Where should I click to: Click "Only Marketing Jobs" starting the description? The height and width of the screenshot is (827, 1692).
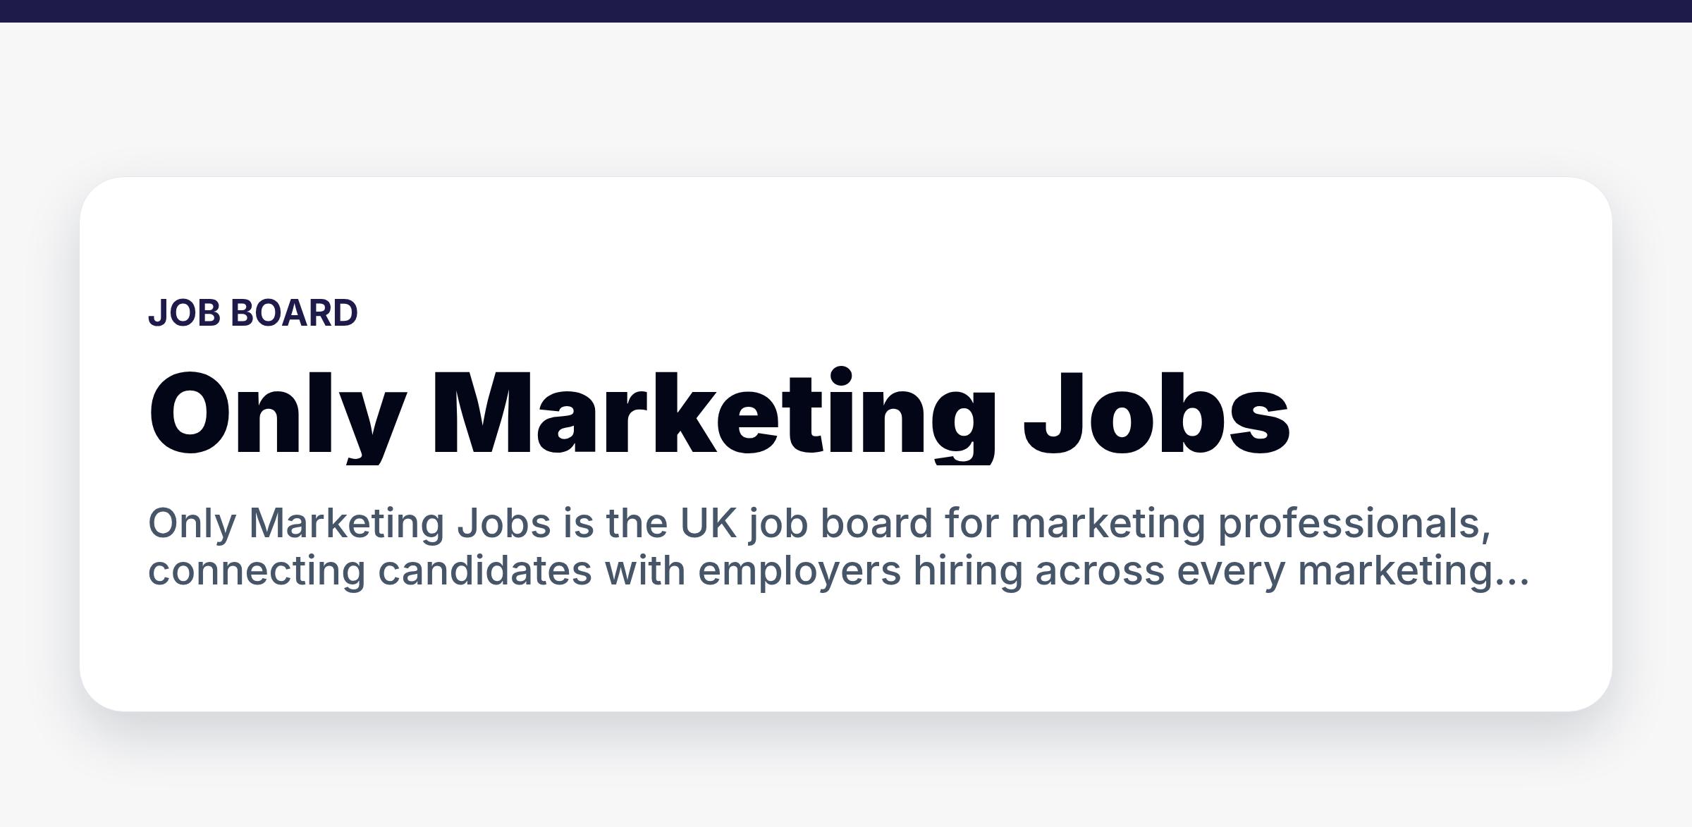[x=349, y=524]
